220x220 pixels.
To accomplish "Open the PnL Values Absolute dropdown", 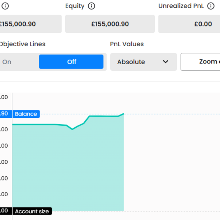I will [143, 62].
